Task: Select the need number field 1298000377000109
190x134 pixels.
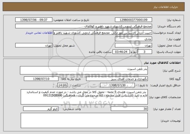Action: coord(133,20)
